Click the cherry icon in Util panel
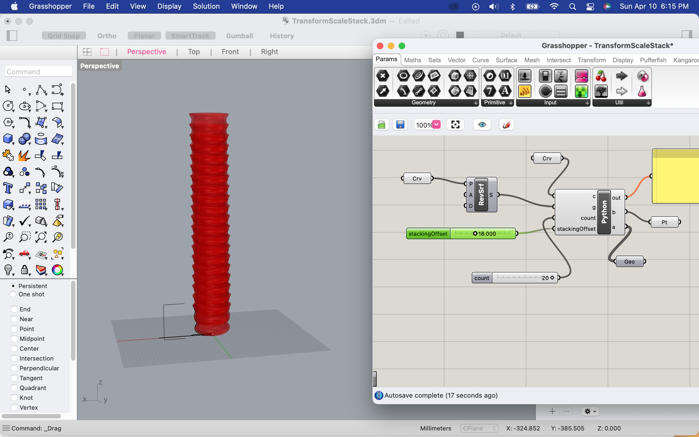Image resolution: width=699 pixels, height=437 pixels. 601,76
